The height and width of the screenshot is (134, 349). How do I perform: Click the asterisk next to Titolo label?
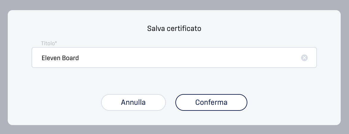click(56, 42)
